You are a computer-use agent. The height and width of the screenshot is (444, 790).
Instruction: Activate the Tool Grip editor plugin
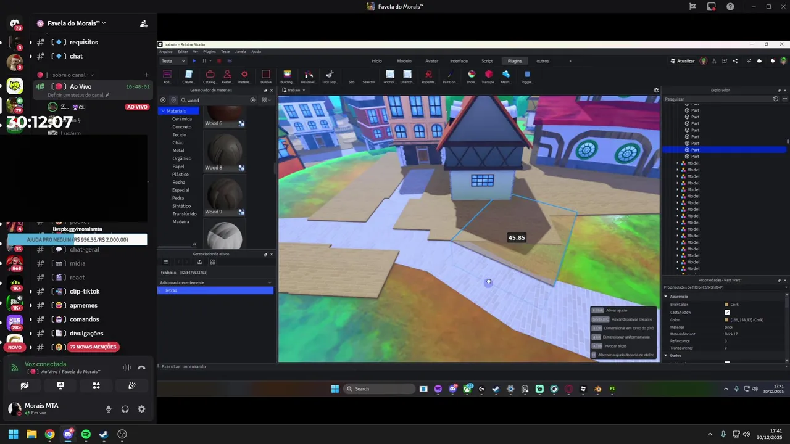330,75
